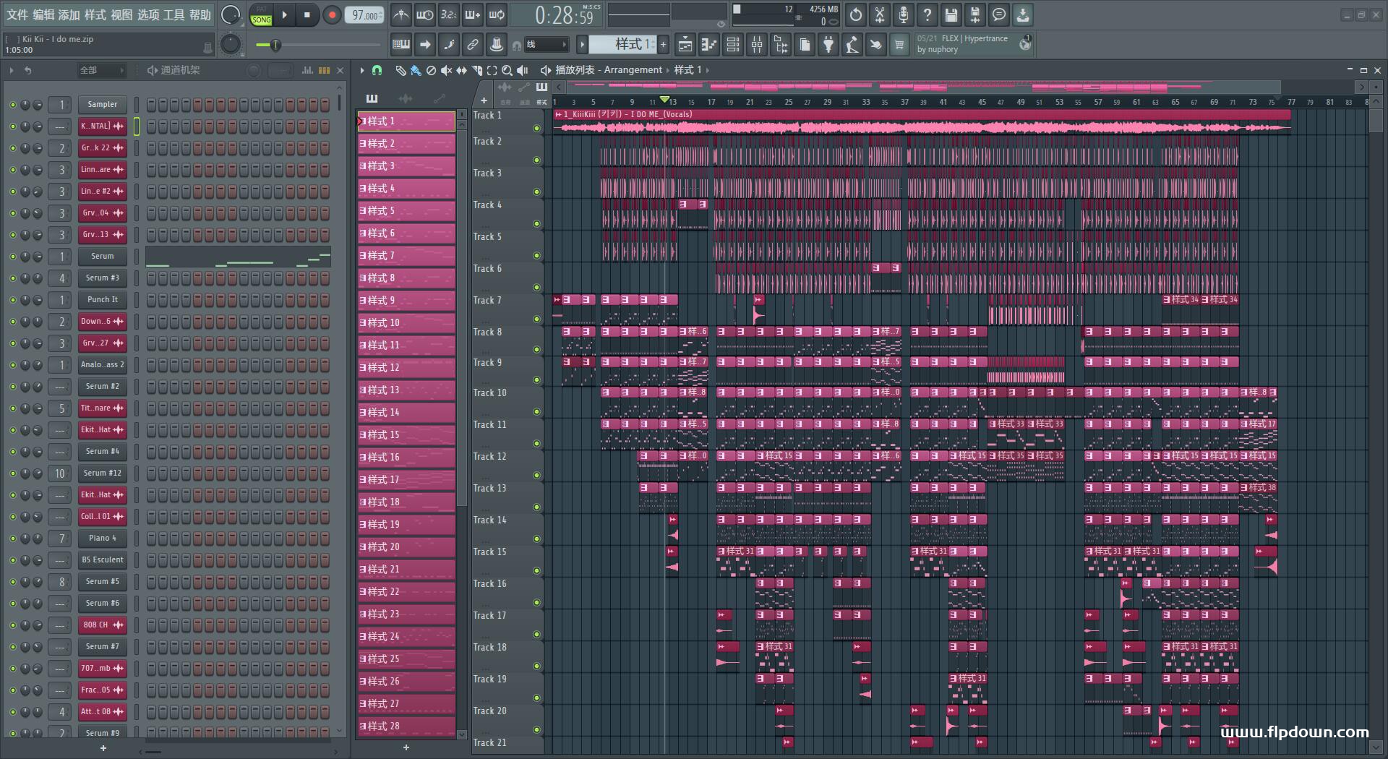Open the Piano roll view icon
This screenshot has height=759, width=1388.
[x=708, y=45]
